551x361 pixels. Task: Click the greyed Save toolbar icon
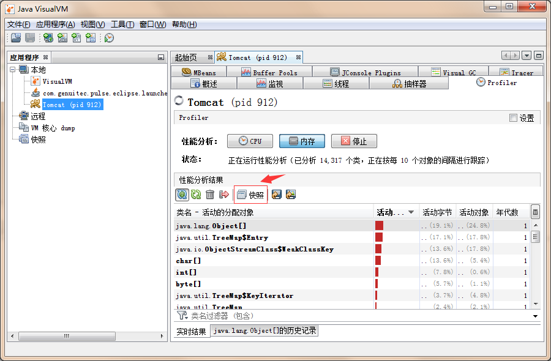(30, 37)
